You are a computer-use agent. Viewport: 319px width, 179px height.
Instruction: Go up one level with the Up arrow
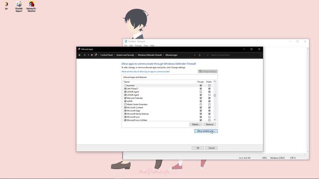tap(92, 55)
